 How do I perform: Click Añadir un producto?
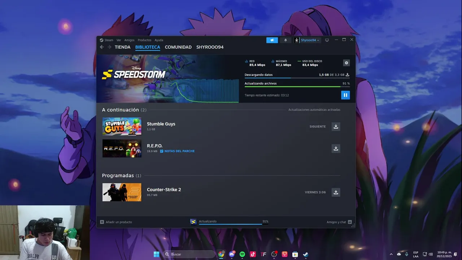pyautogui.click(x=116, y=222)
